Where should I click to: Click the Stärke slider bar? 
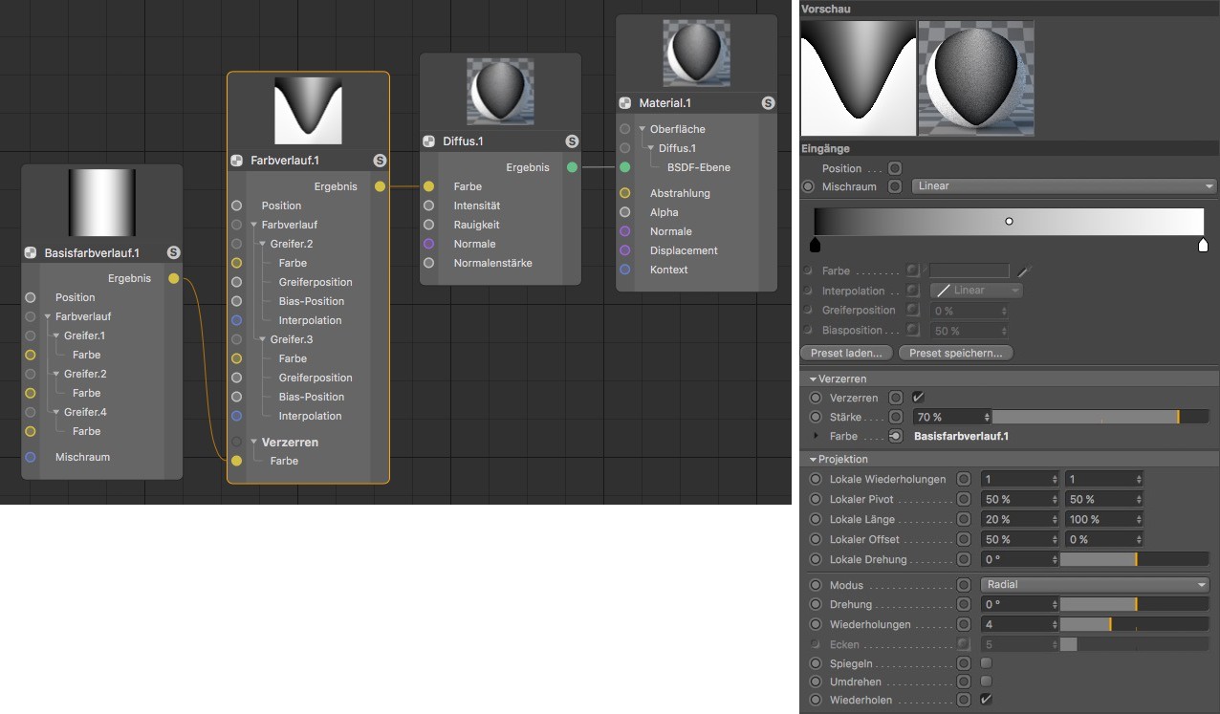pos(1100,417)
